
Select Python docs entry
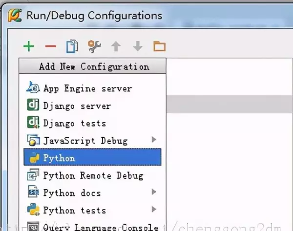(x=92, y=192)
